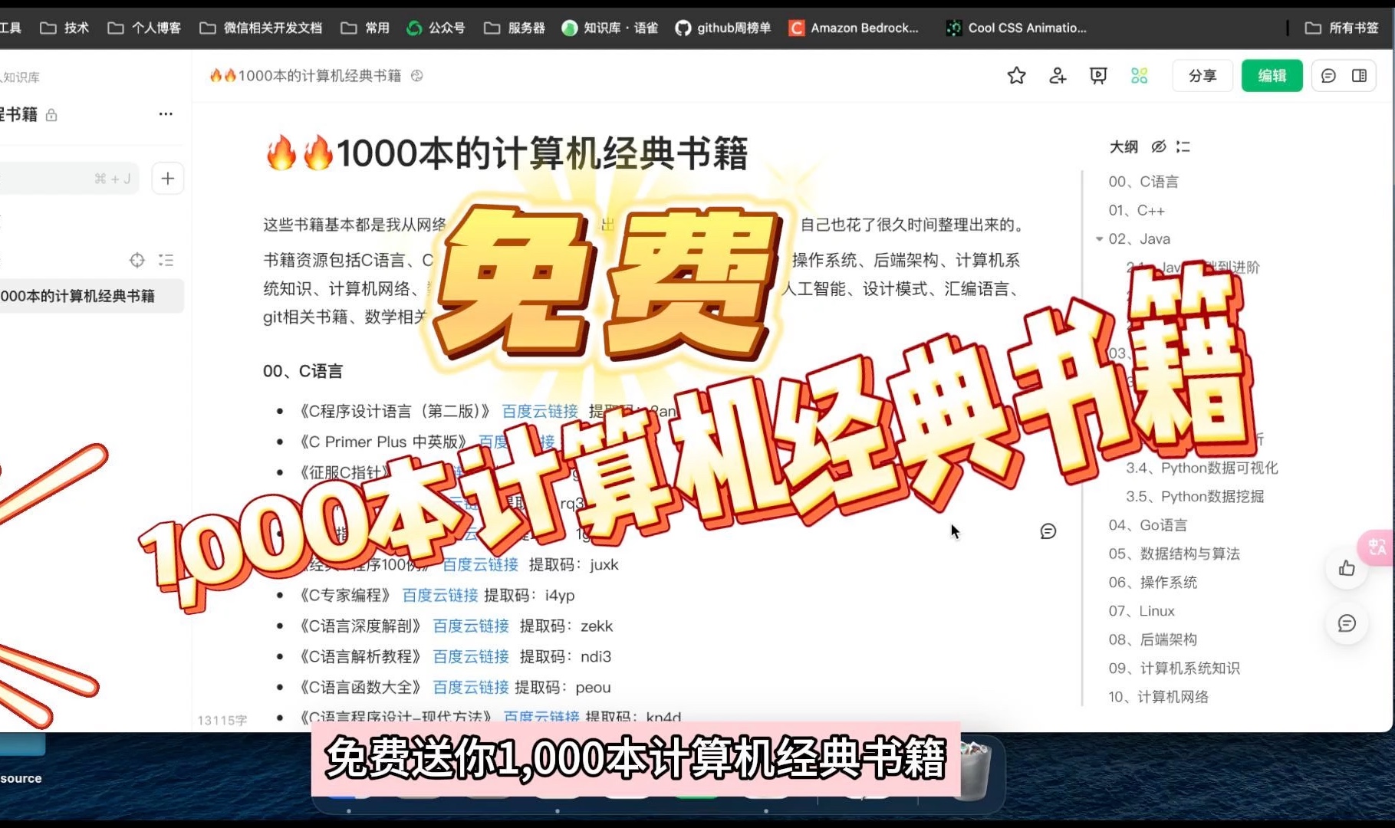Jump to 05、数据结构与算法 in outline
The height and width of the screenshot is (828, 1395).
[x=1174, y=554]
